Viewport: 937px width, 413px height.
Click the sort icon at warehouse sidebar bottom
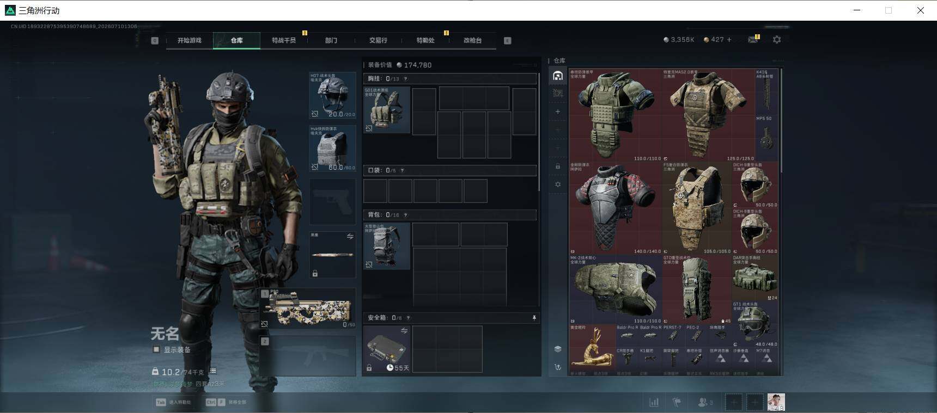[557, 367]
